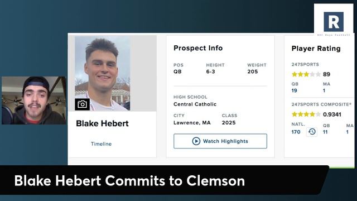Click the Composite four-star rating
The image size is (357, 201).
pos(306,114)
